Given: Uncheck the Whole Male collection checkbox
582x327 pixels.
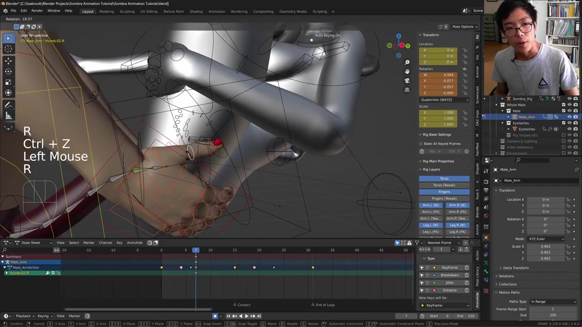Looking at the screenshot, I should click(563, 105).
